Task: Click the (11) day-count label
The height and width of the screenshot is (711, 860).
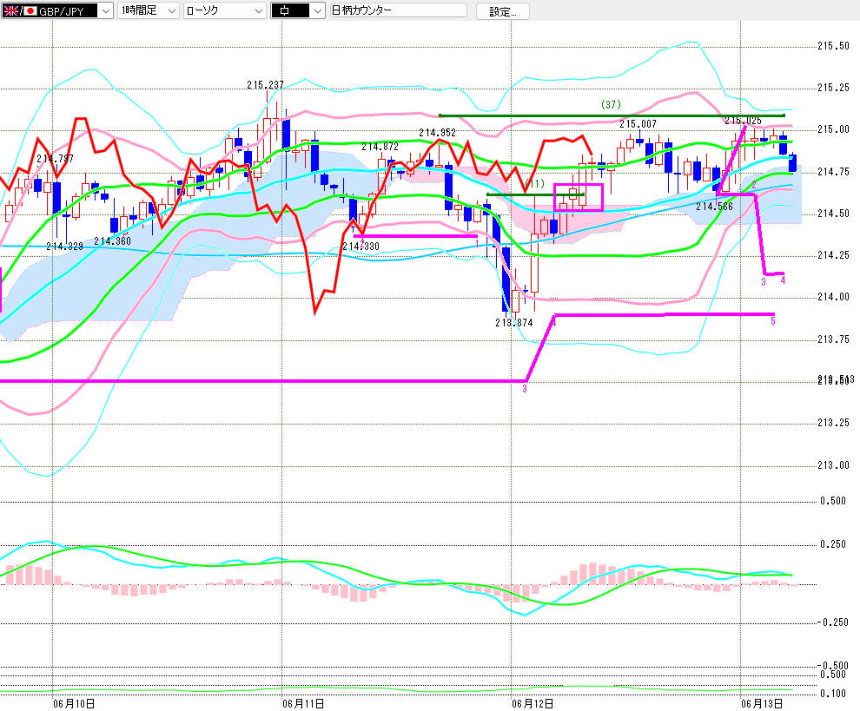Action: coord(535,183)
